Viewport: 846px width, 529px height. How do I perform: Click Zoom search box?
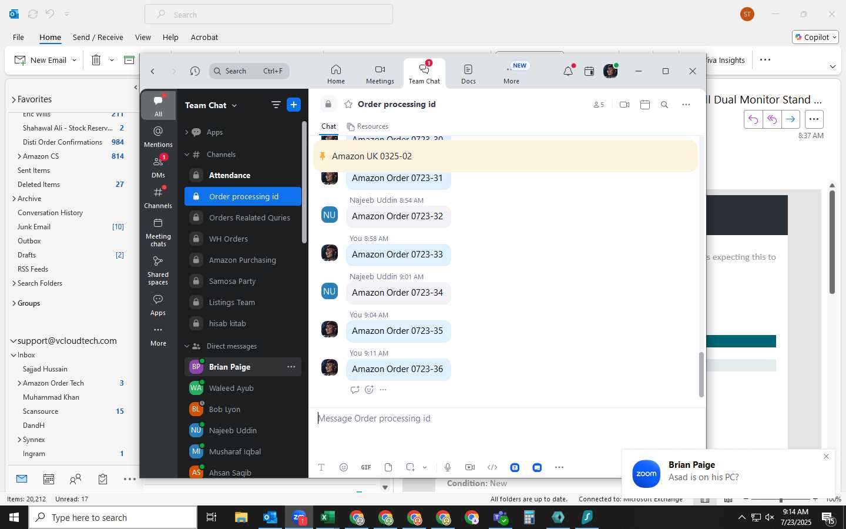coord(249,71)
